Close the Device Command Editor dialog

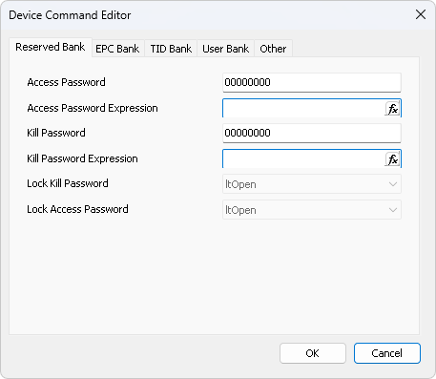click(421, 14)
